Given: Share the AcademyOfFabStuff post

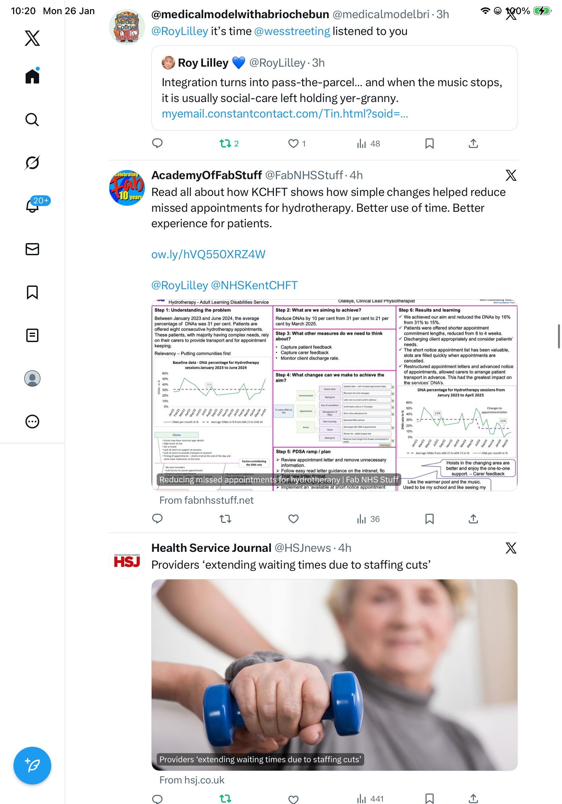Looking at the screenshot, I should tap(473, 518).
